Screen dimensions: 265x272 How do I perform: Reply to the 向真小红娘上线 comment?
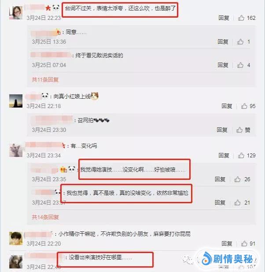(227, 106)
